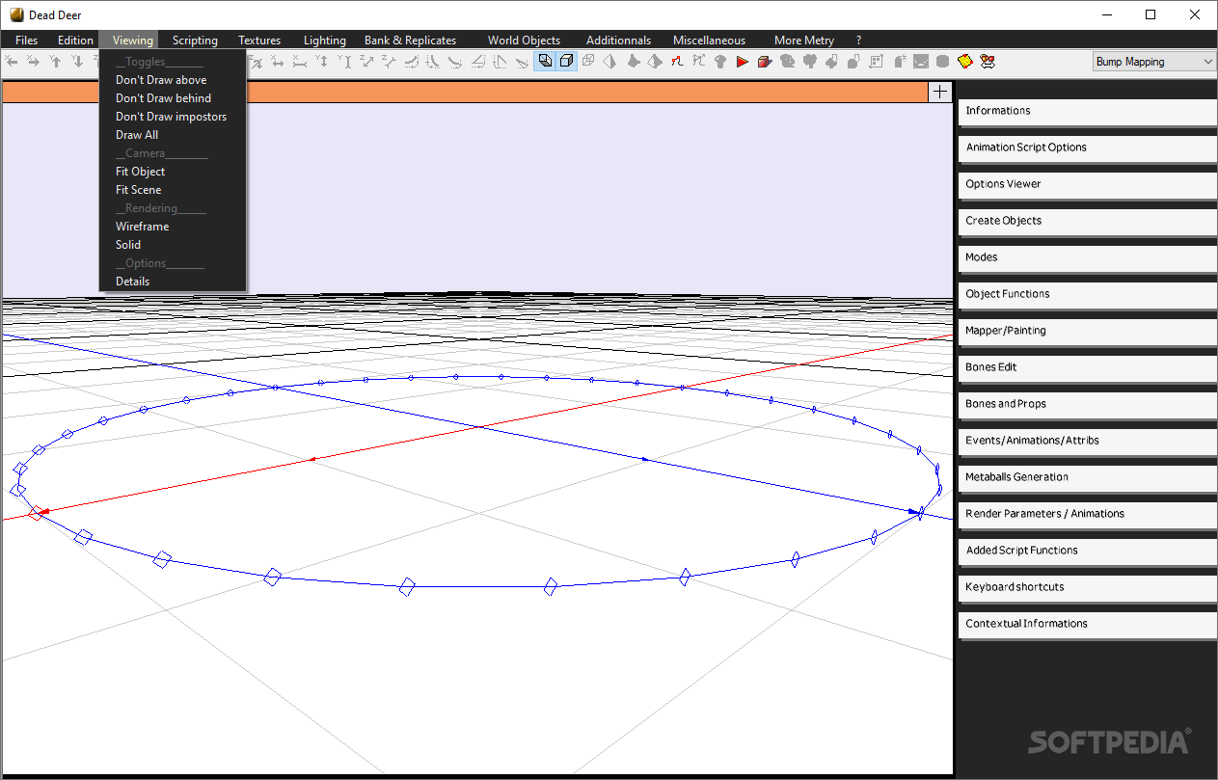The height and width of the screenshot is (780, 1218).
Task: Expand the Animation Script Options panel
Action: pos(1088,148)
